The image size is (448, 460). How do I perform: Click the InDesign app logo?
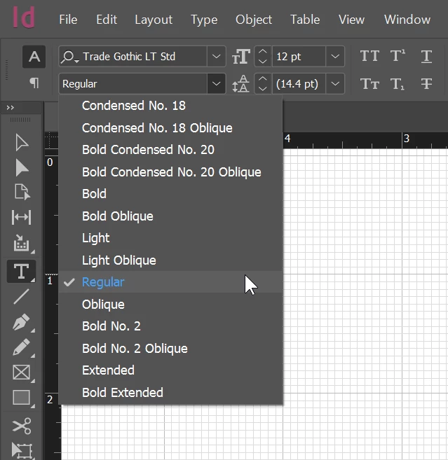[x=24, y=18]
